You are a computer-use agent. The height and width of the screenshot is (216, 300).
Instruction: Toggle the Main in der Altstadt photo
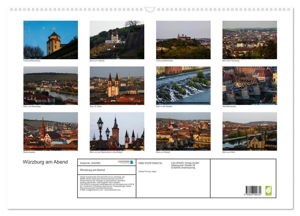pyautogui.click(x=183, y=85)
